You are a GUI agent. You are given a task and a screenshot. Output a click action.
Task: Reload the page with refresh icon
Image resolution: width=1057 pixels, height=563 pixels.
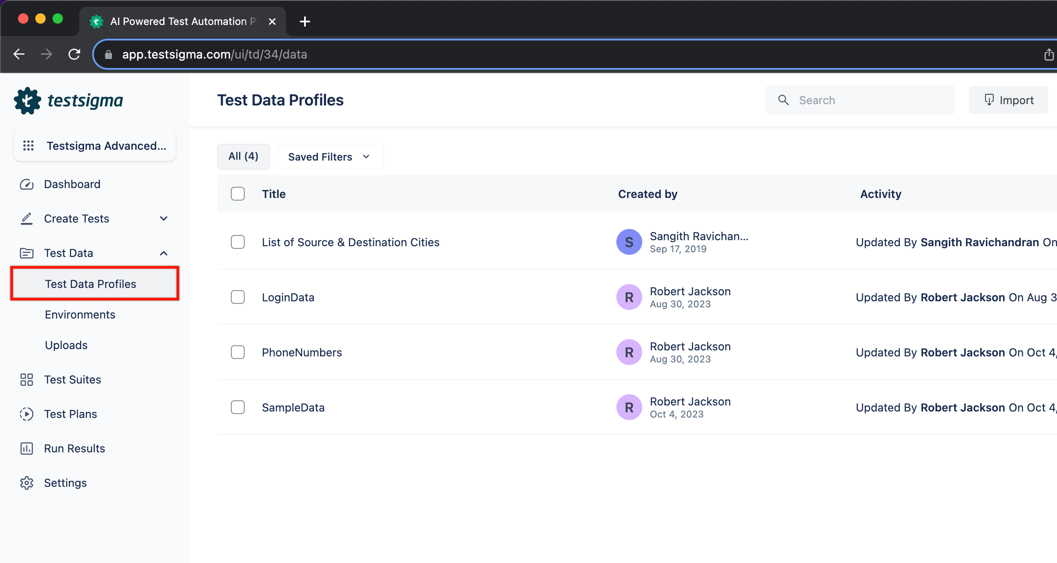tap(75, 54)
